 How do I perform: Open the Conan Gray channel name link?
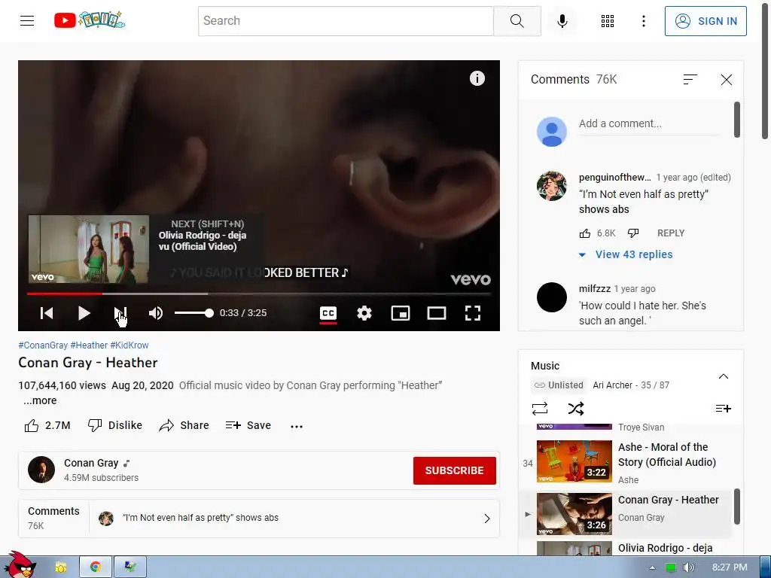[x=91, y=463]
